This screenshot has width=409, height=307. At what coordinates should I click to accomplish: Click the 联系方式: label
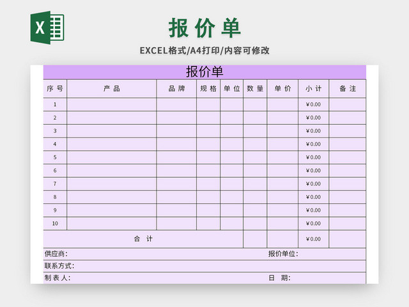click(59, 266)
